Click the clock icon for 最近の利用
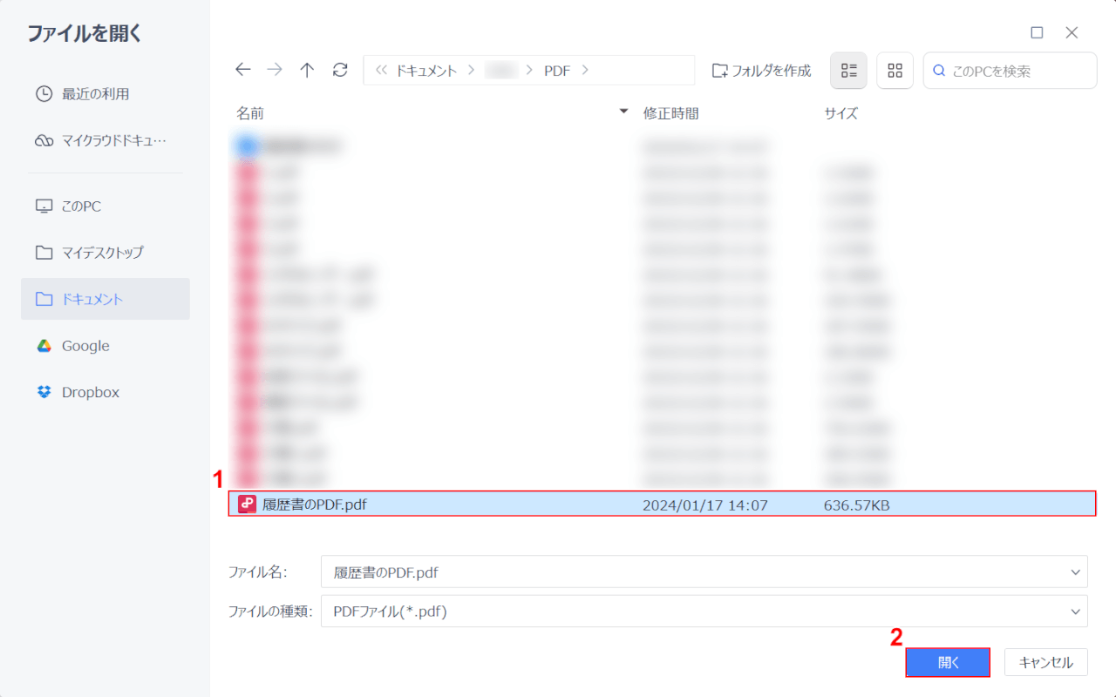This screenshot has height=697, width=1116. click(x=44, y=94)
